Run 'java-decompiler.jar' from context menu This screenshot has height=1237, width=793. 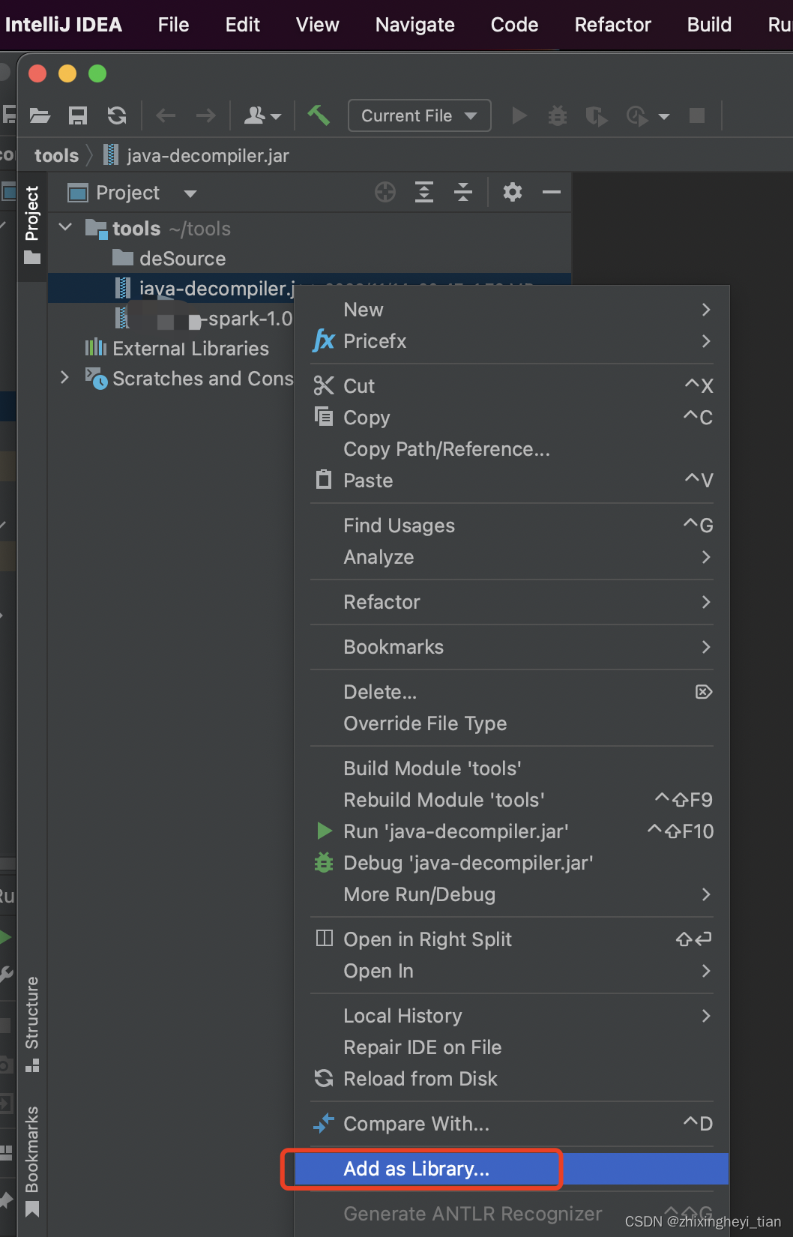(511, 831)
